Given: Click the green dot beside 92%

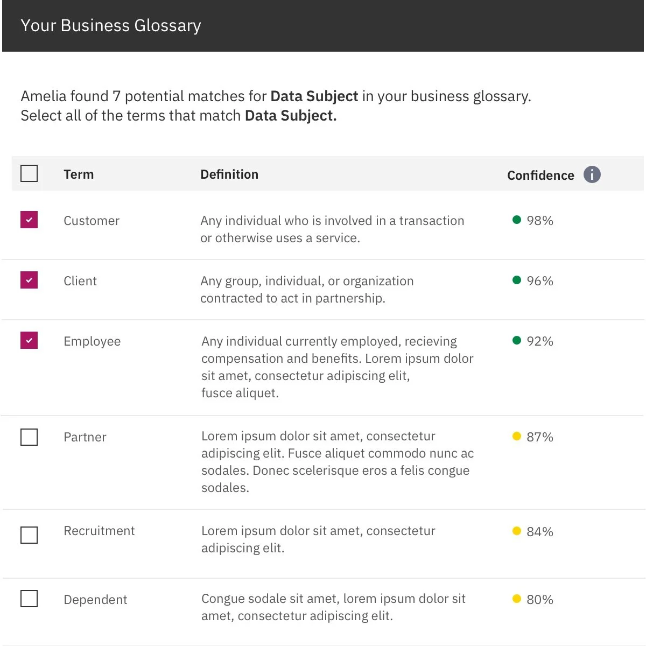Looking at the screenshot, I should (517, 340).
